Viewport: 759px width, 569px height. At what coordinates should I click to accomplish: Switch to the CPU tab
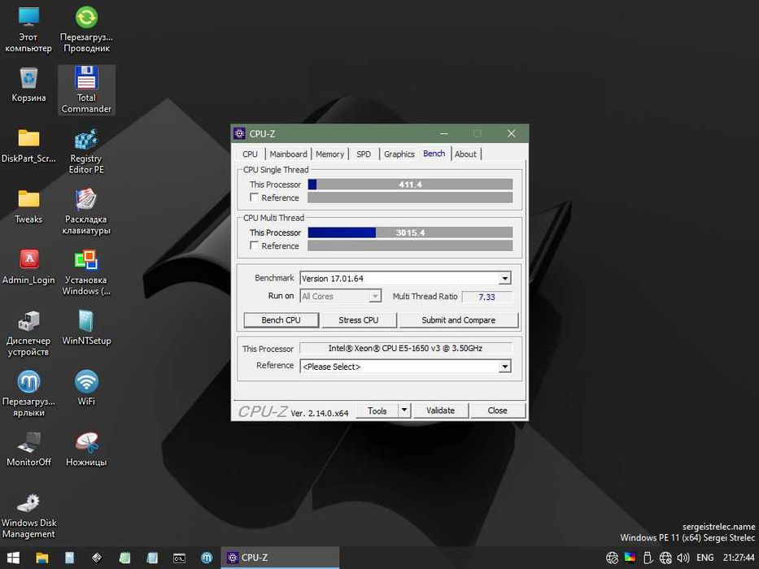click(250, 154)
